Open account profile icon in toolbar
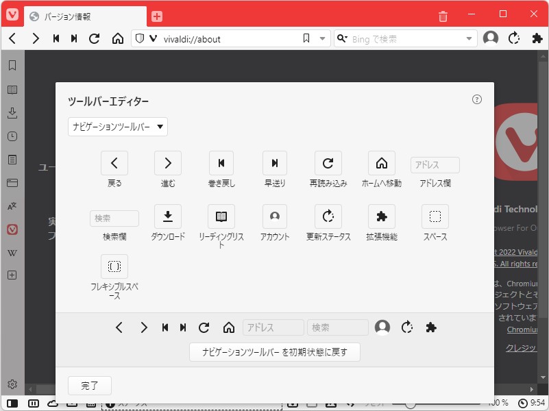The image size is (549, 411). (491, 38)
